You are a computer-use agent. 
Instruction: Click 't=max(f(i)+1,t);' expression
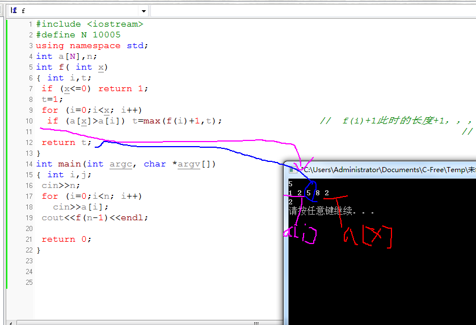[177, 121]
